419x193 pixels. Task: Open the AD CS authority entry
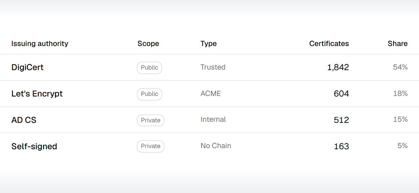24,120
